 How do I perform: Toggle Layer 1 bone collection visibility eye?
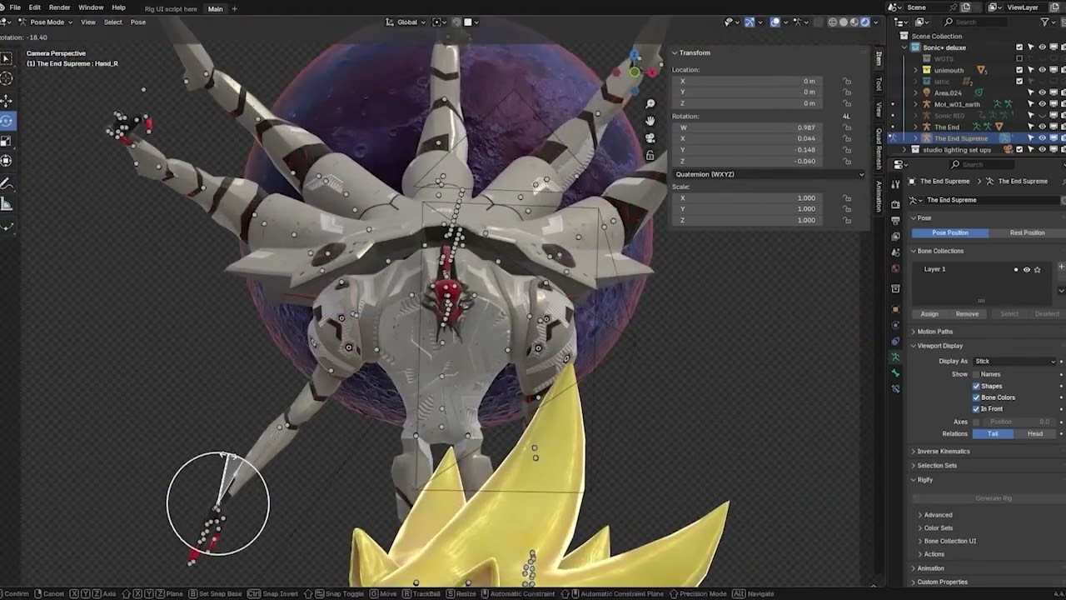point(1026,269)
